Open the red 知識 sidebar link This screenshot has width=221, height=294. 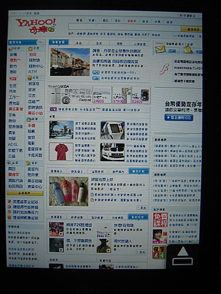tap(13, 79)
